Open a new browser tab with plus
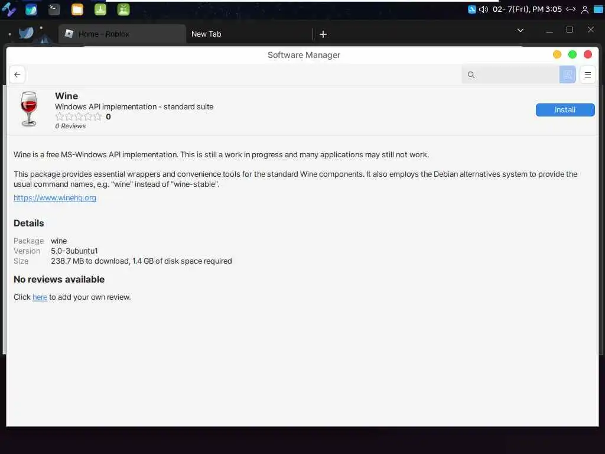Viewport: 605px width, 454px height. [323, 34]
